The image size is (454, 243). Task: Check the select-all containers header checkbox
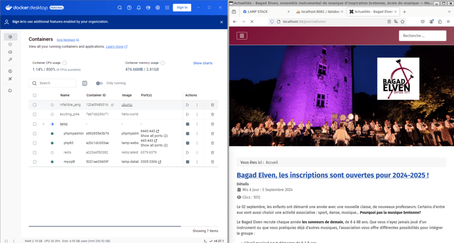coord(35,95)
